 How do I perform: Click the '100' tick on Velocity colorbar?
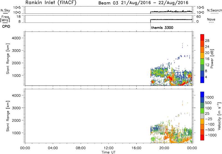(208, 108)
